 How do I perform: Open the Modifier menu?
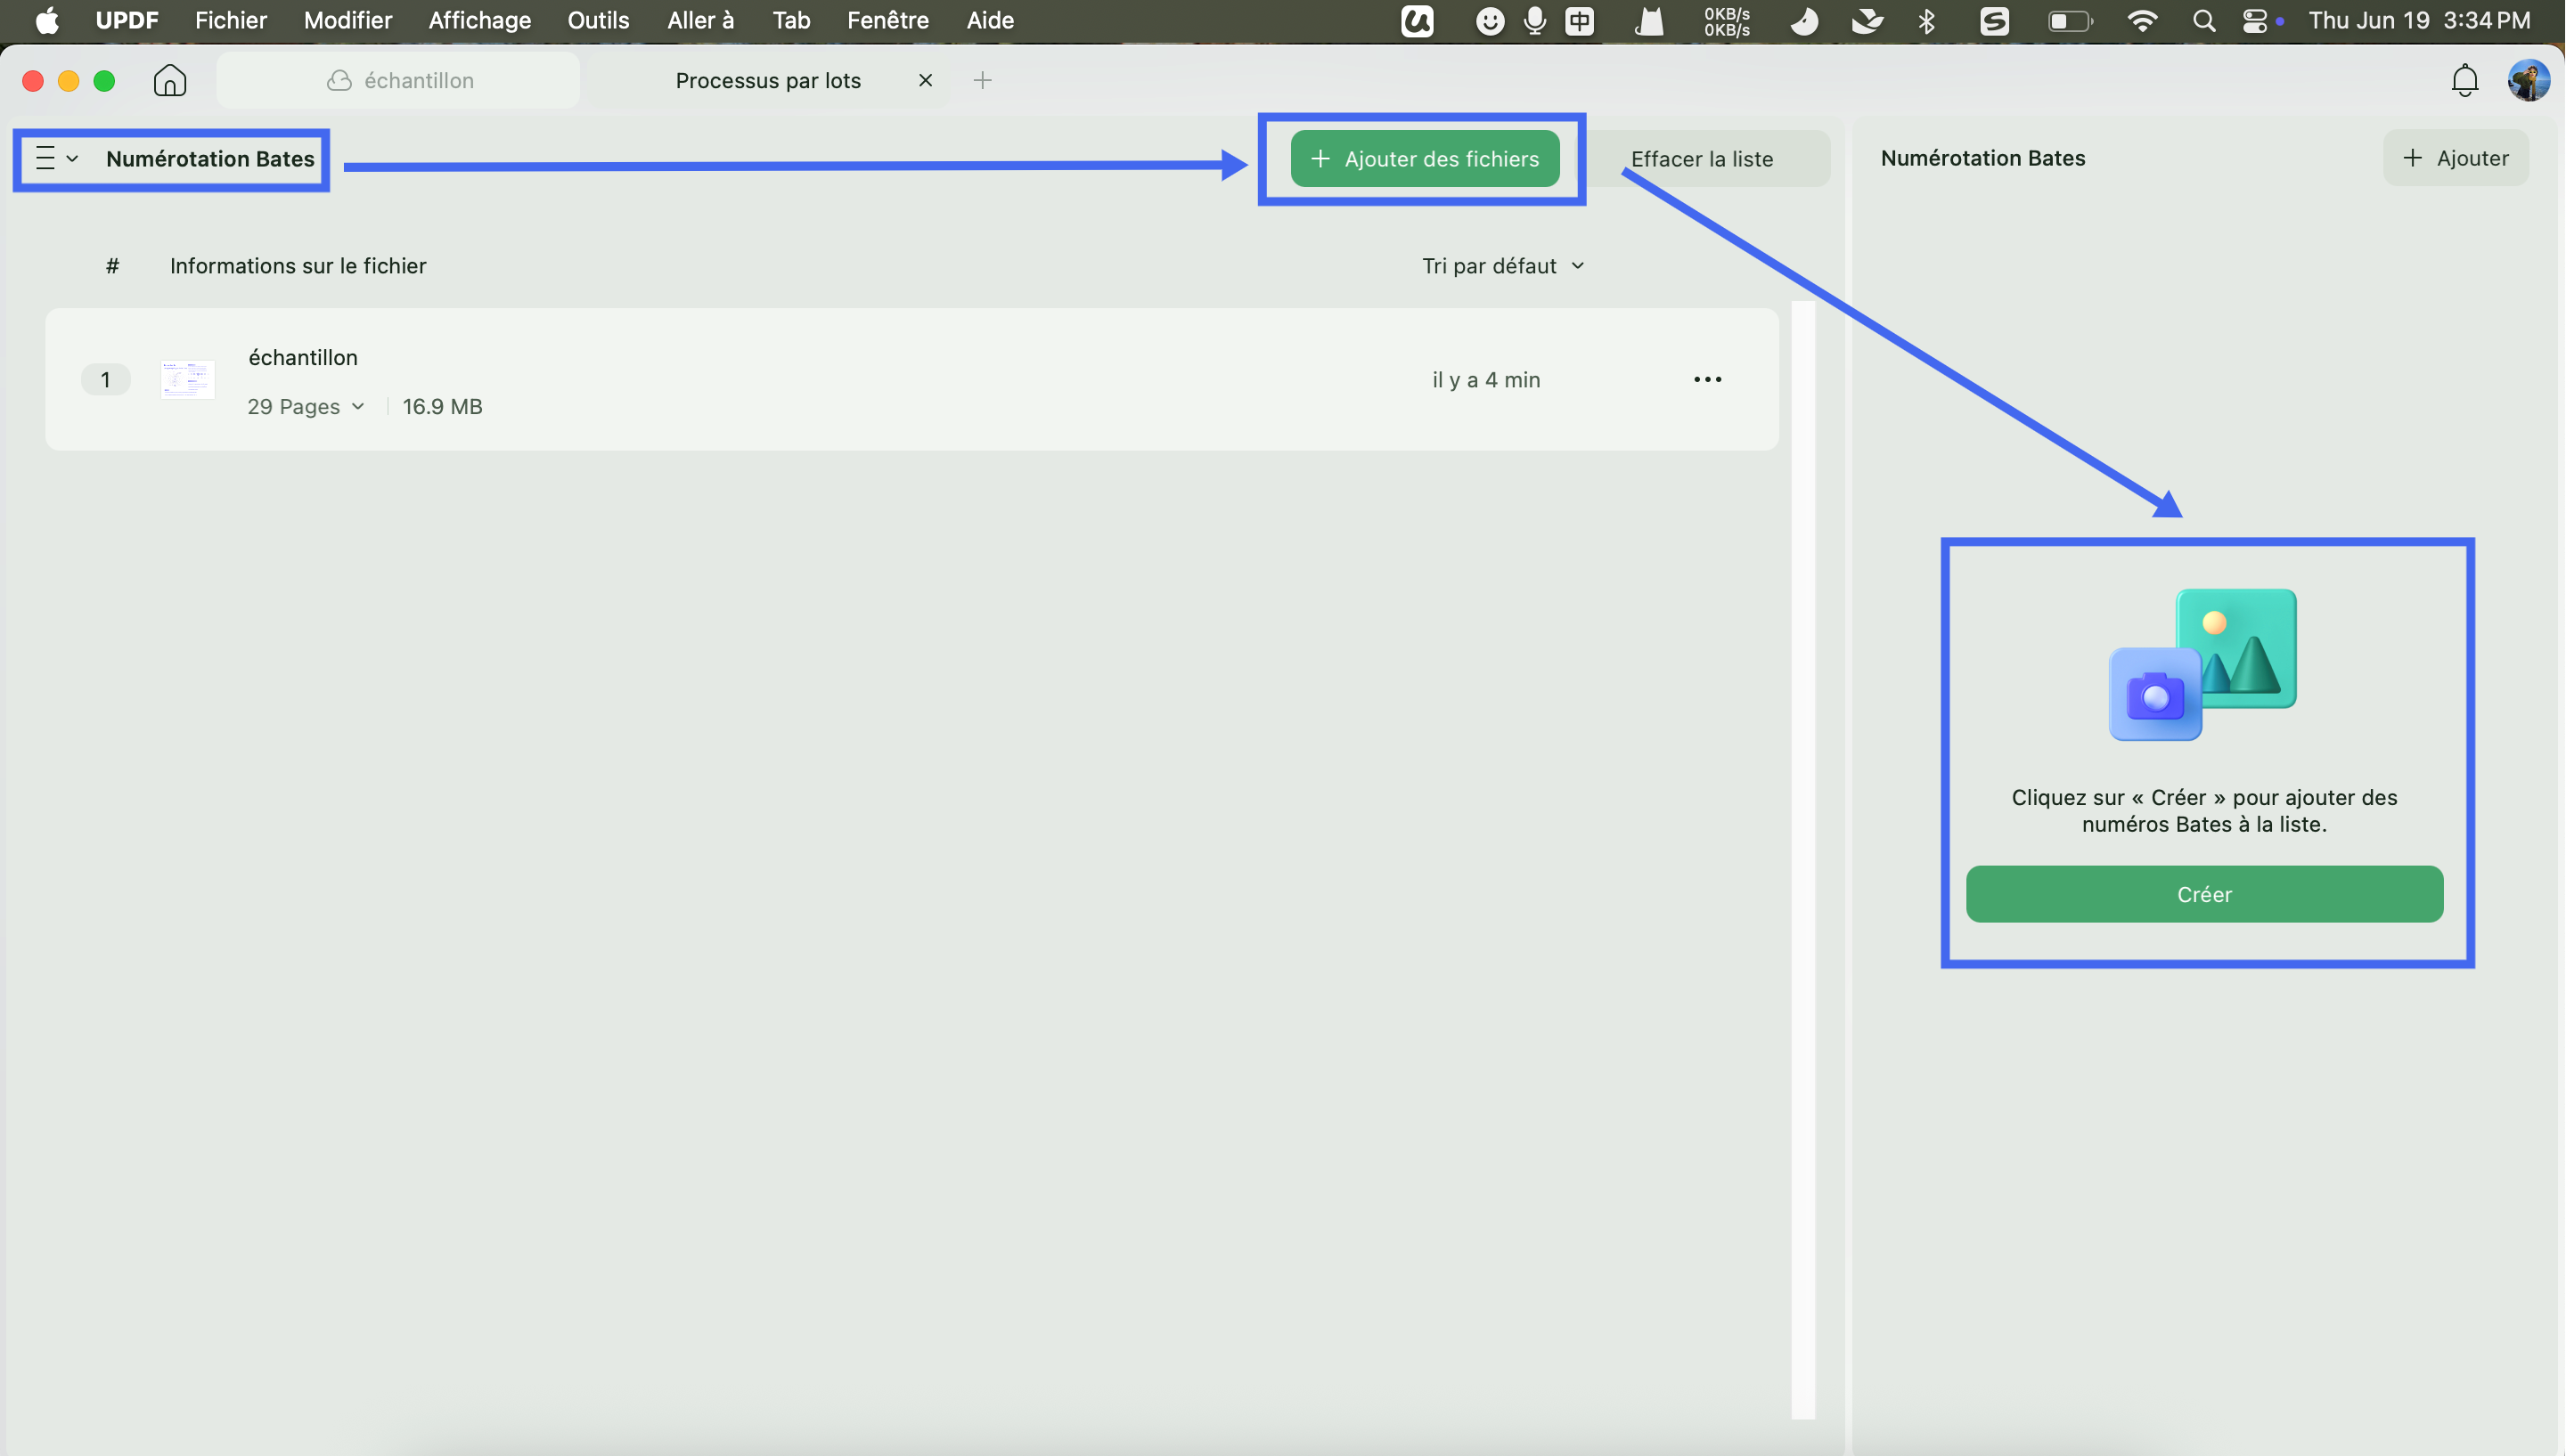[347, 20]
